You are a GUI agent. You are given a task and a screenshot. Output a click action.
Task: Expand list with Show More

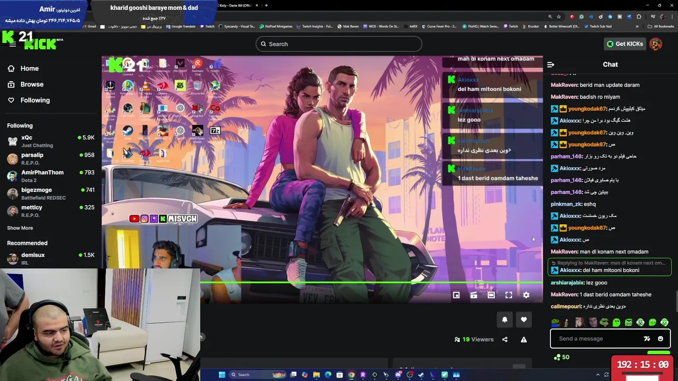[20, 228]
